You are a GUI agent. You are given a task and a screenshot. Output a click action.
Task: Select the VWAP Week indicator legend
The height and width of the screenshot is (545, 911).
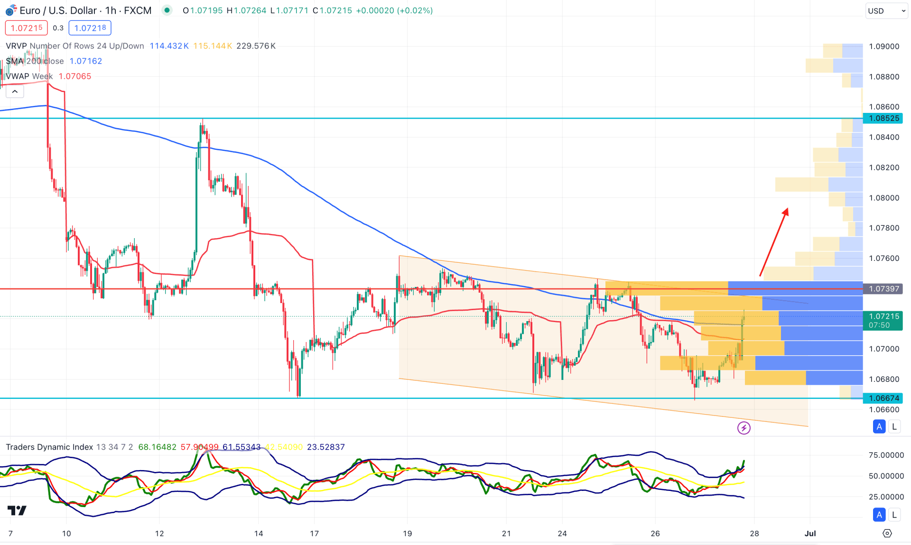(29, 76)
